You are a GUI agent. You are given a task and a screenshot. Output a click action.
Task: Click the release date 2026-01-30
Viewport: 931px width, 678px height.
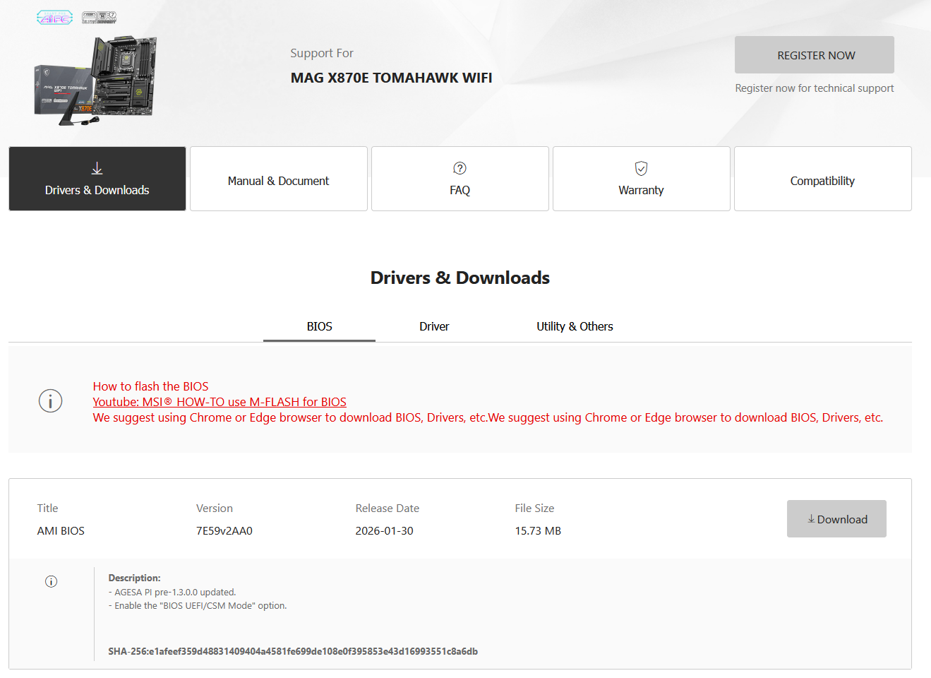385,531
